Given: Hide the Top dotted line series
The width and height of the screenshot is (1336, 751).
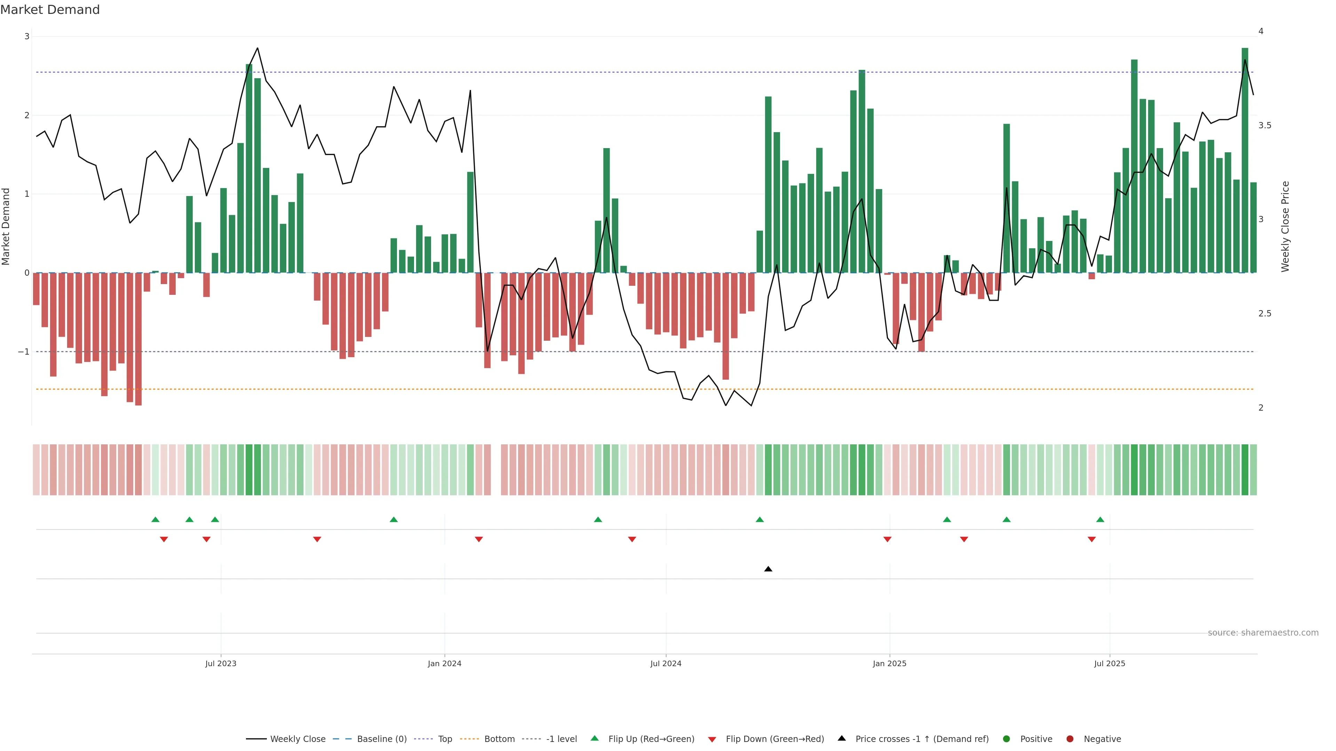Looking at the screenshot, I should (x=445, y=738).
